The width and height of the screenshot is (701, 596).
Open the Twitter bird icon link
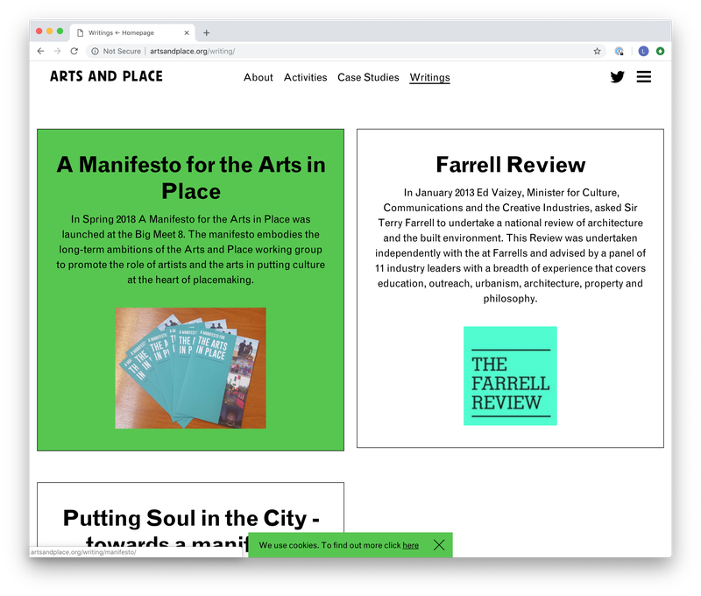(617, 77)
